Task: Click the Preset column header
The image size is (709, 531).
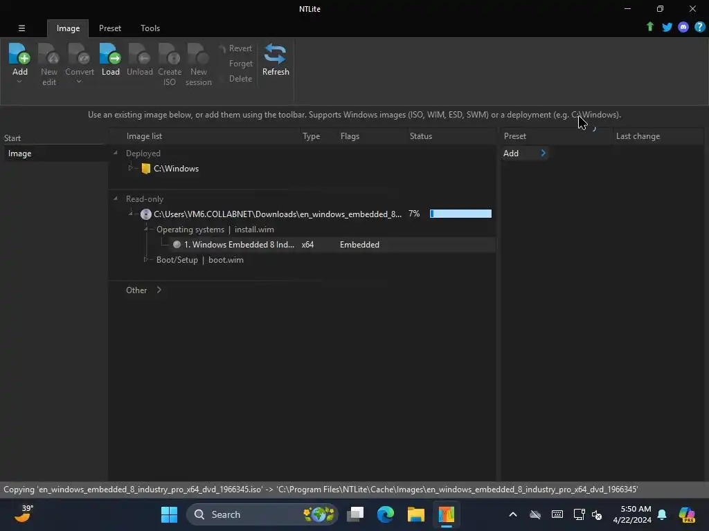Action: pyautogui.click(x=556, y=136)
